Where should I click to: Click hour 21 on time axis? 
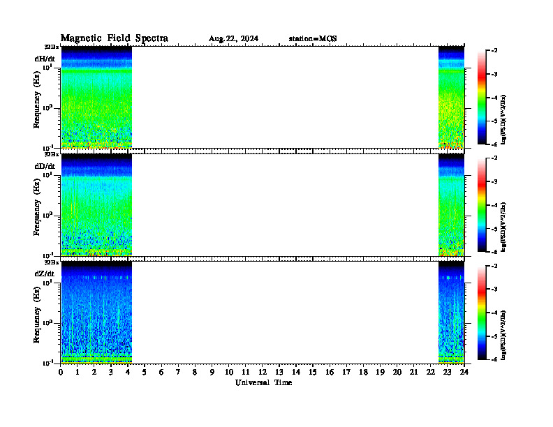coord(413,373)
